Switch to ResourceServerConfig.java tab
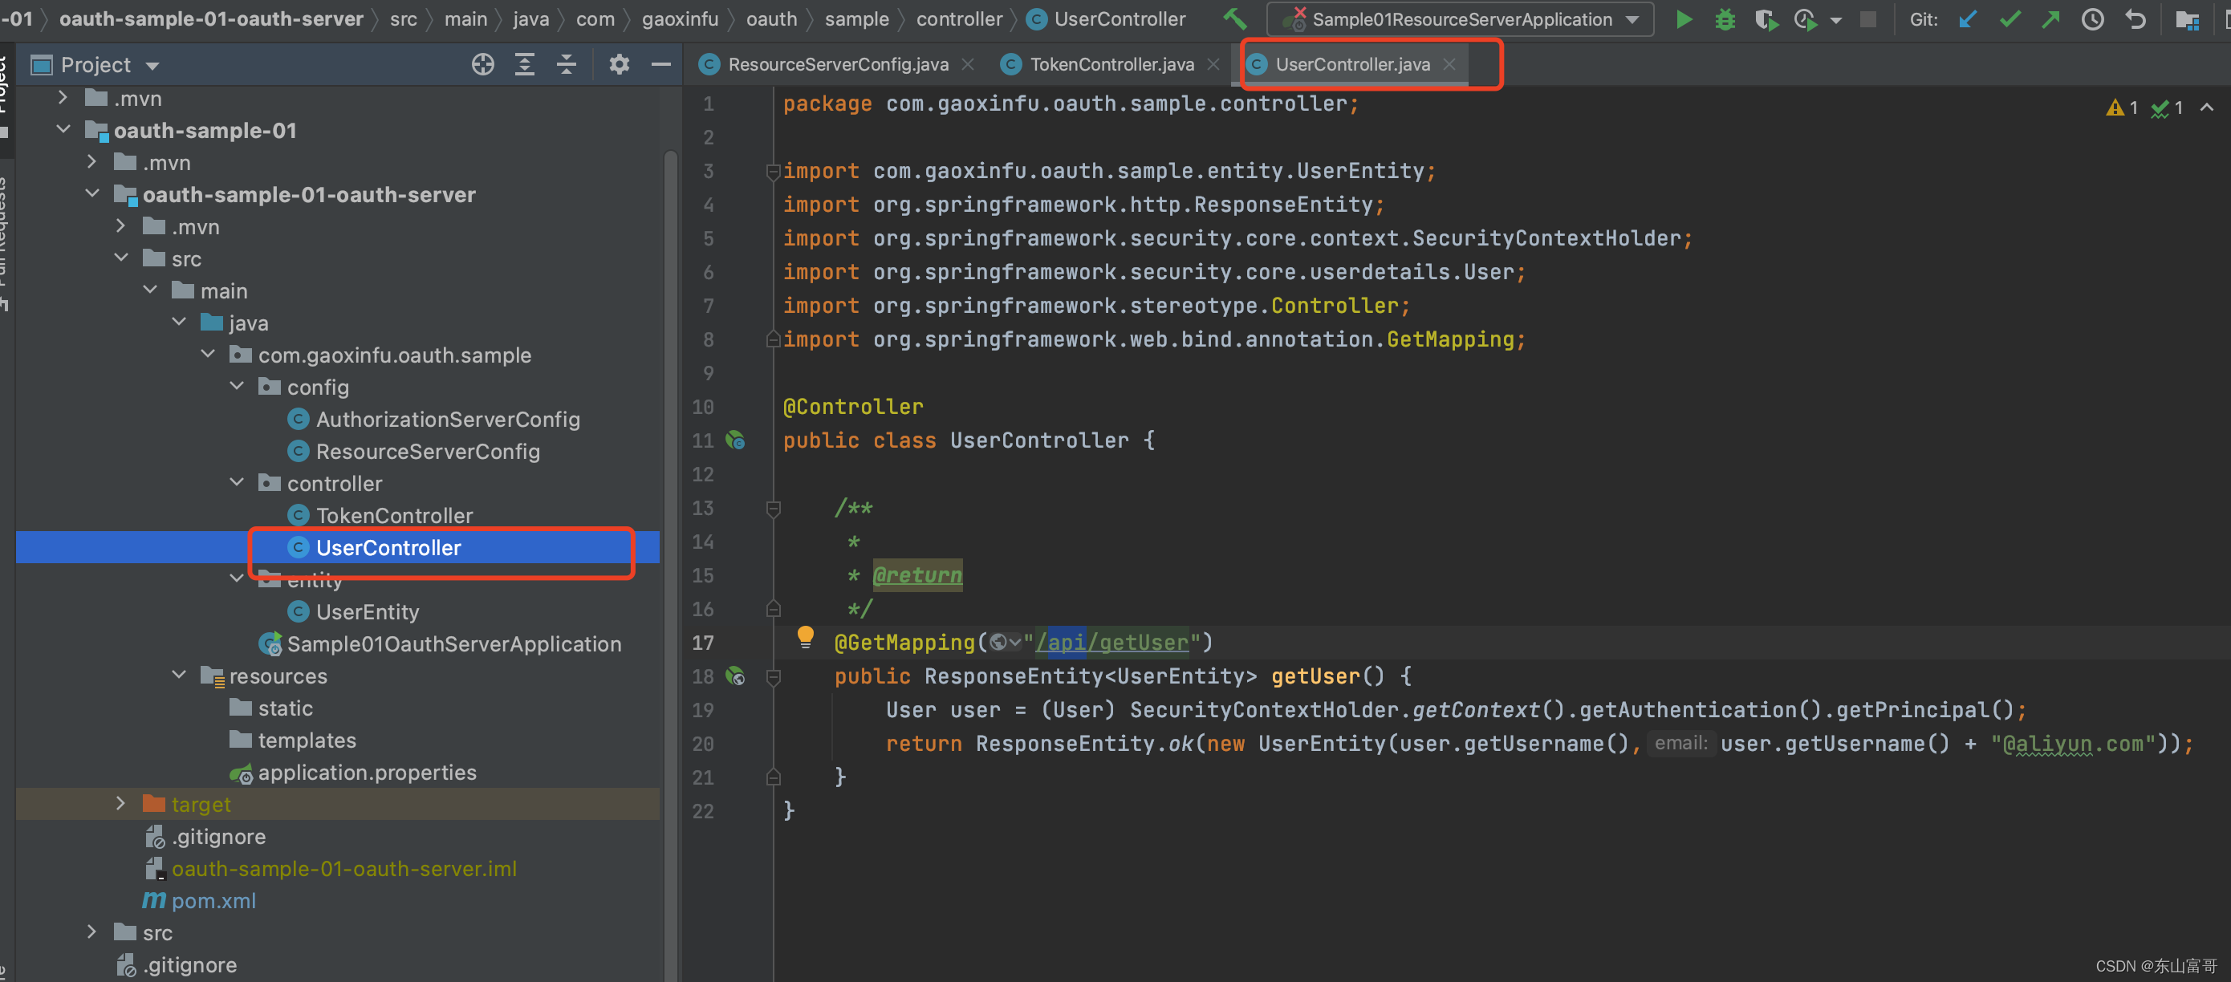The height and width of the screenshot is (982, 2231). pos(838,64)
